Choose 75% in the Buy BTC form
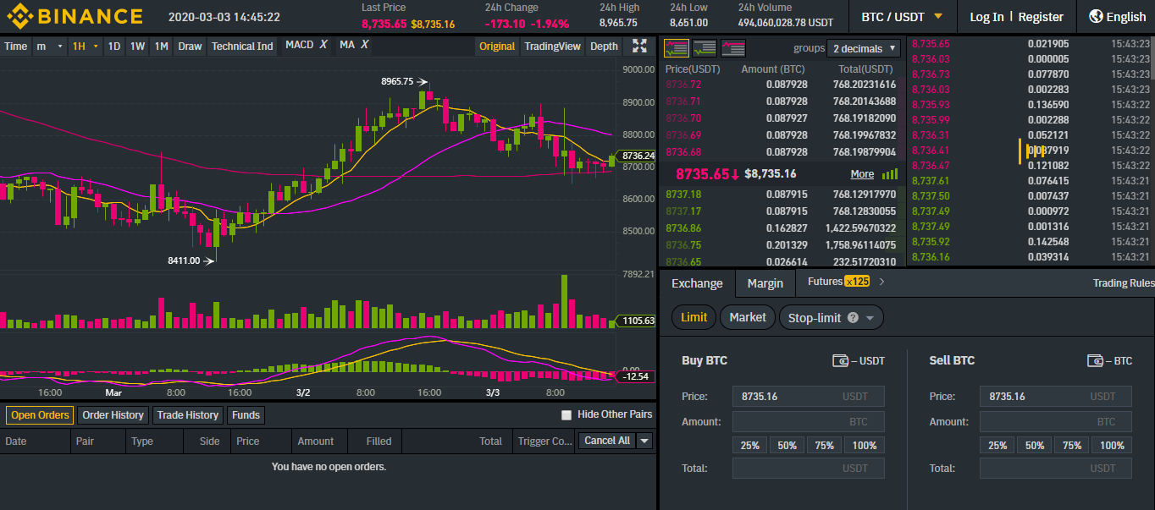1155x510 pixels. (x=825, y=446)
